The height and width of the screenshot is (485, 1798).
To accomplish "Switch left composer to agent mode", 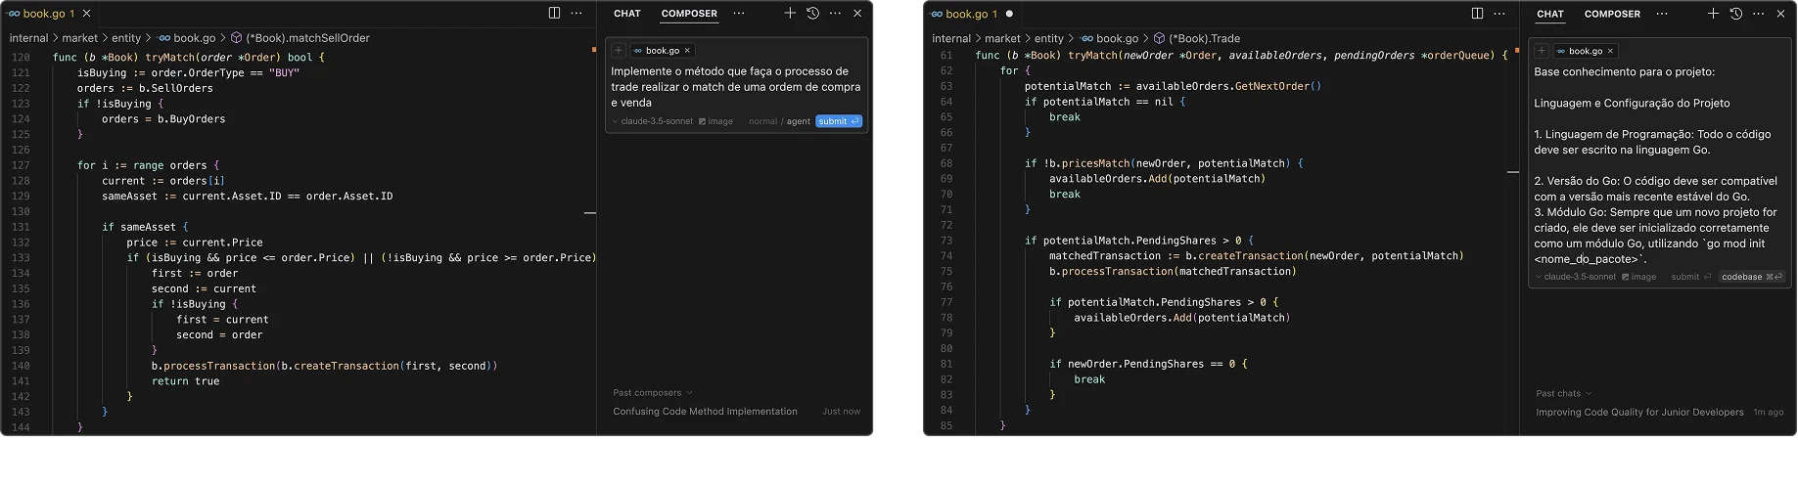I will pos(799,121).
